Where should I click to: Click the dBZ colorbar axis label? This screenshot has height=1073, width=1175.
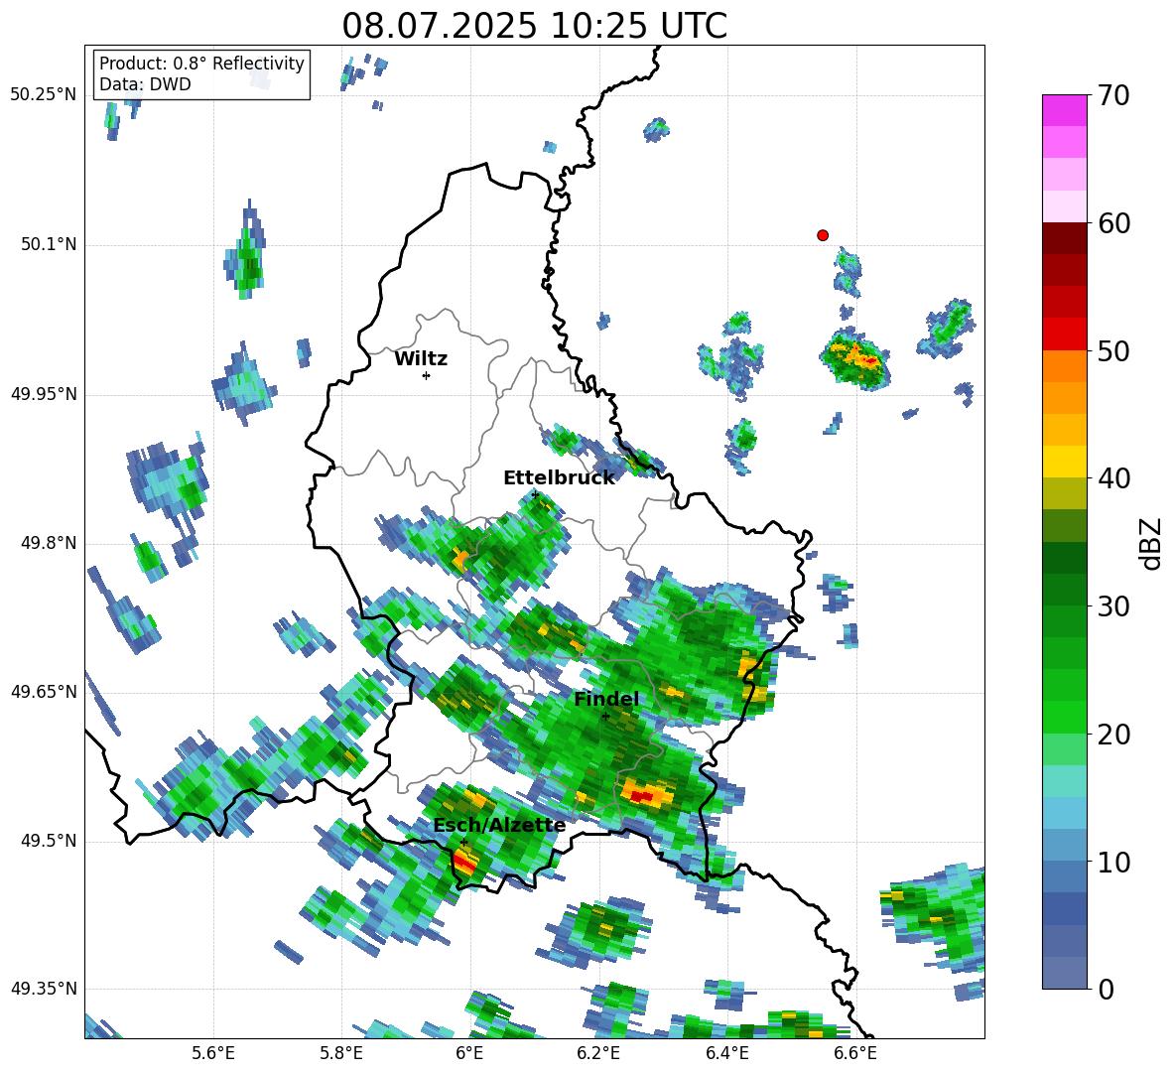pyautogui.click(x=1152, y=543)
